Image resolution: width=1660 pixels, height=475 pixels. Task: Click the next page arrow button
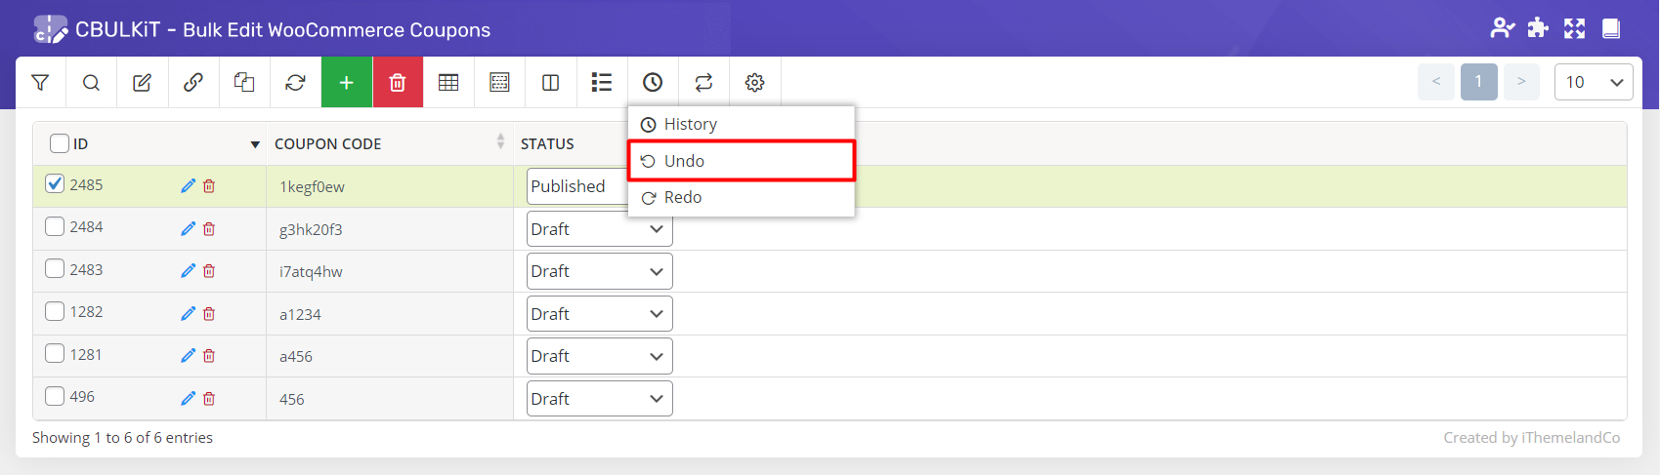coord(1521,82)
